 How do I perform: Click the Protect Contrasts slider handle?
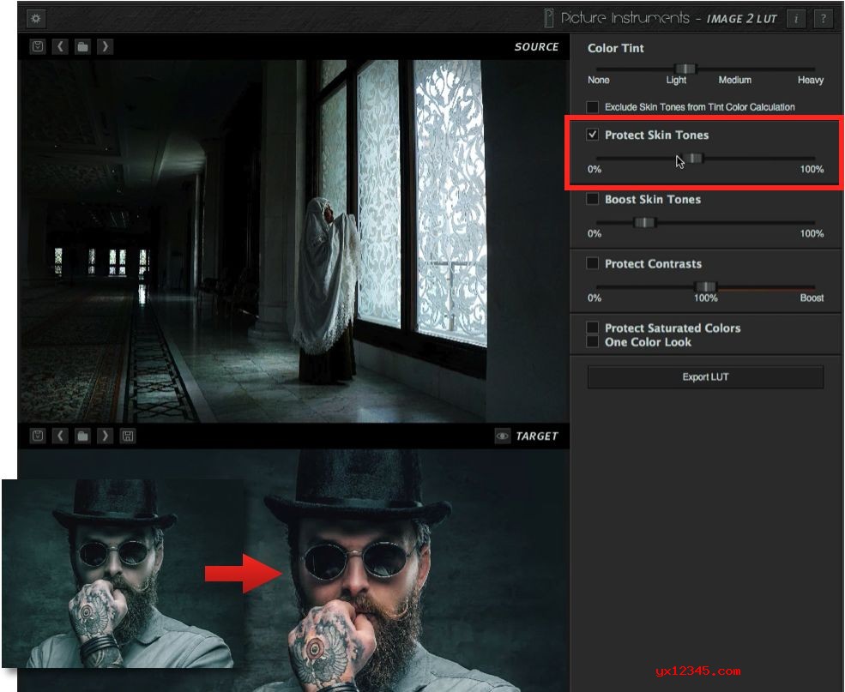[x=705, y=286]
